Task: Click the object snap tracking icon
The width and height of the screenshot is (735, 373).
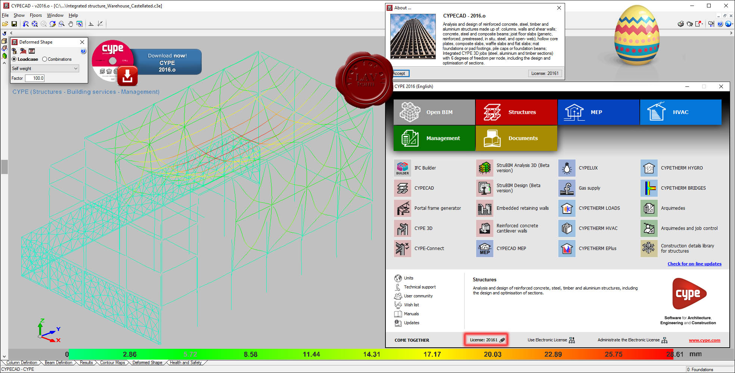Action: (100, 24)
